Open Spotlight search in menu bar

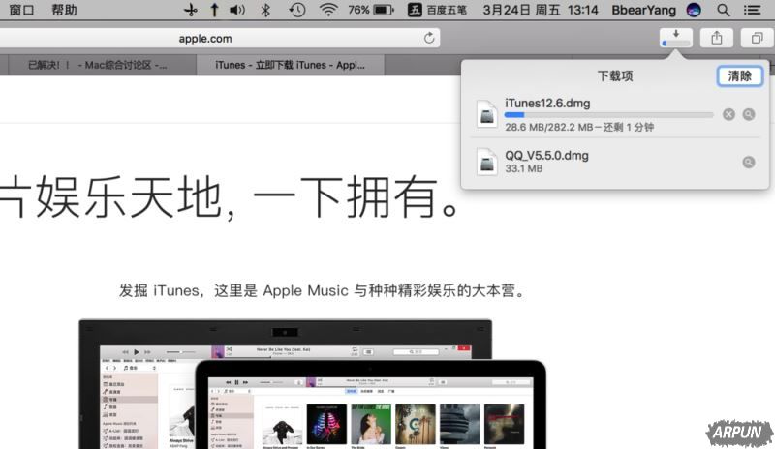coord(723,10)
